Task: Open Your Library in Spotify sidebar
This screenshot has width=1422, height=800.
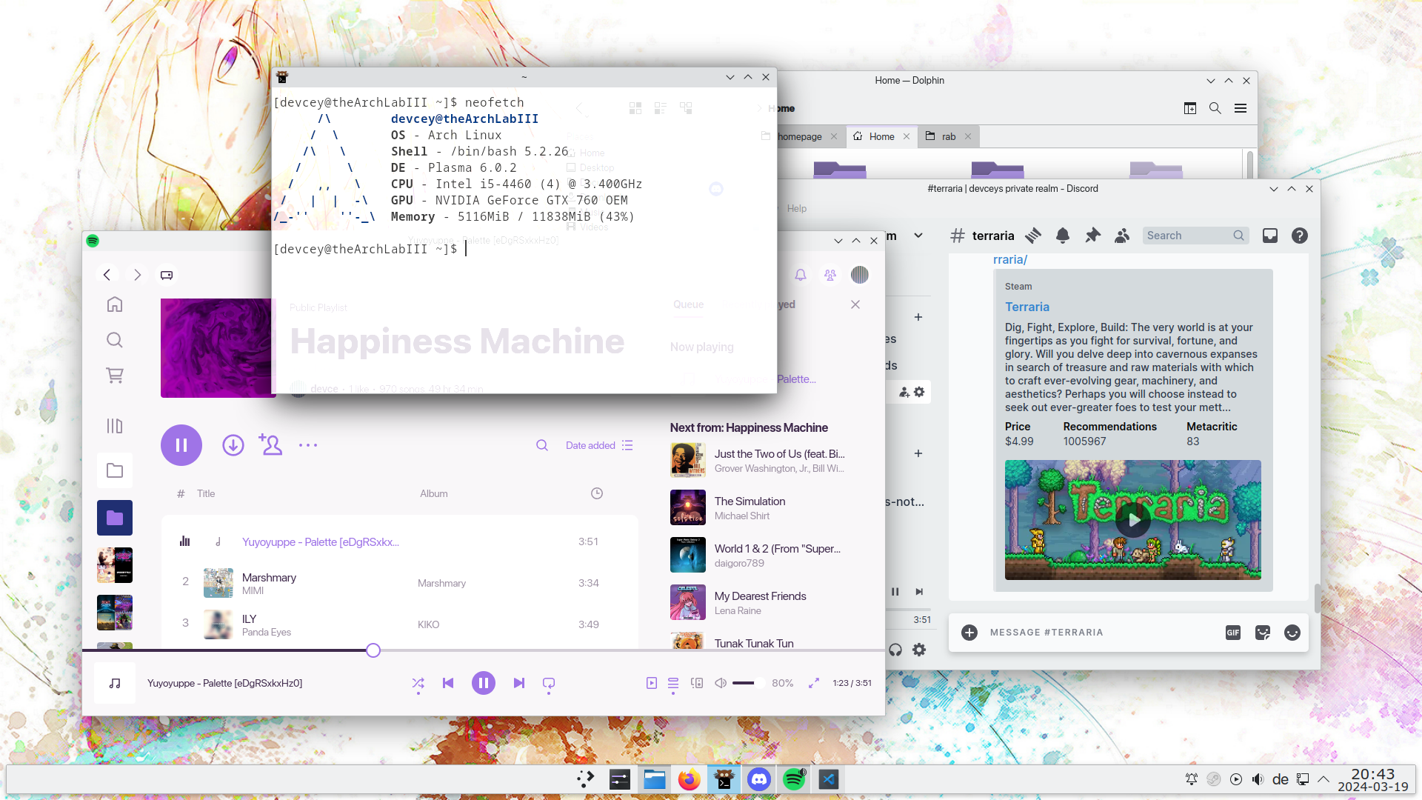Action: [x=114, y=426]
